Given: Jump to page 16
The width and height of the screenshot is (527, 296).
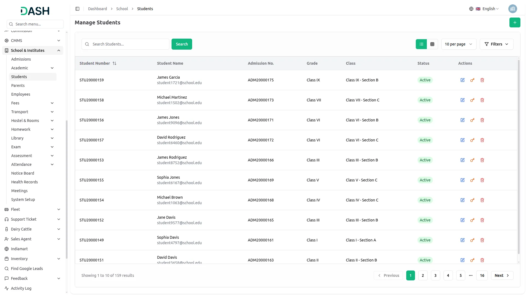Looking at the screenshot, I should click(x=482, y=275).
